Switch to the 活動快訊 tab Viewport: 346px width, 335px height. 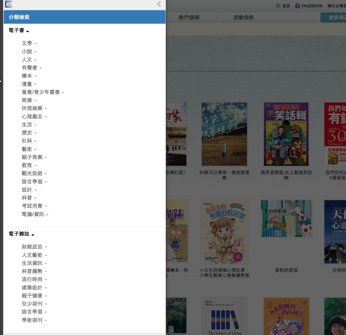[243, 17]
